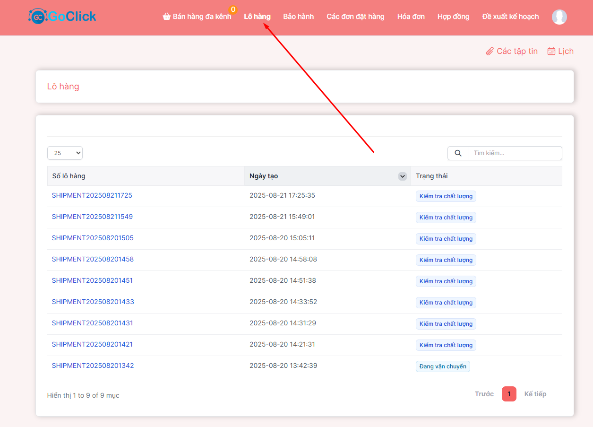This screenshot has width=593, height=427.
Task: Open Bán hàng đa kênh menu
Action: [197, 17]
